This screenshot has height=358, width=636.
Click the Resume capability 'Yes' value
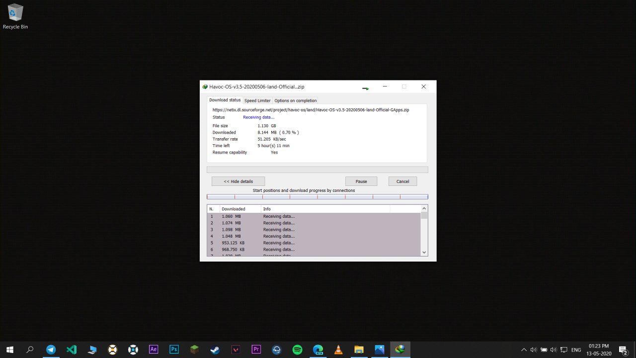coord(274,153)
